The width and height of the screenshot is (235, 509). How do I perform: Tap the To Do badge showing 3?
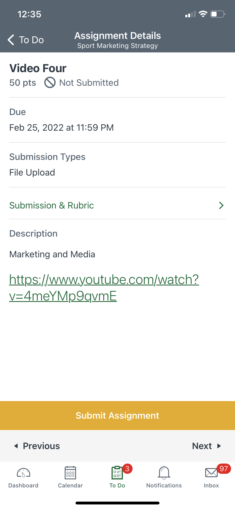click(127, 469)
